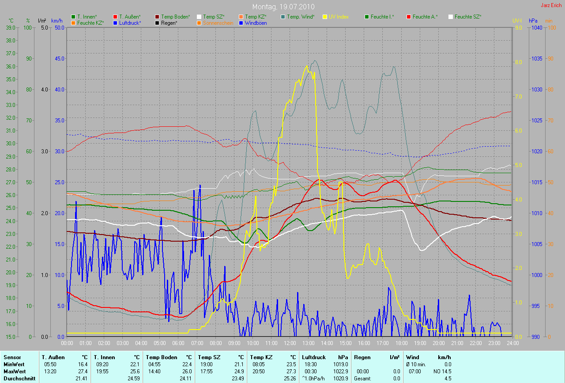The width and height of the screenshot is (565, 383).
Task: Select the Temp SZ* legend label
Action: point(214,17)
